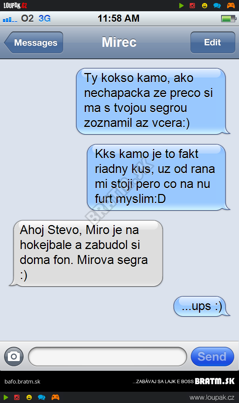Screen dimensions: 239x403
Task: Open the blue chat icon in bottom bar
Action: [41, 397]
